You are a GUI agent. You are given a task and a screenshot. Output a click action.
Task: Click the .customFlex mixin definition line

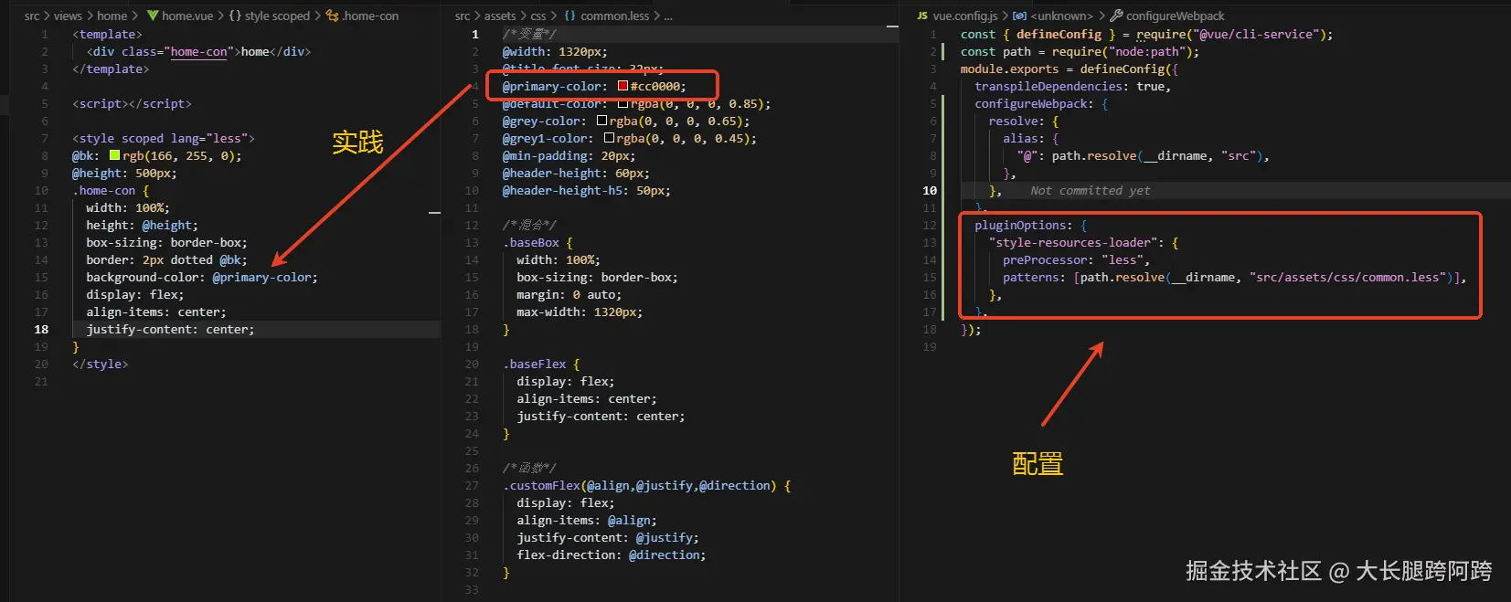click(646, 485)
